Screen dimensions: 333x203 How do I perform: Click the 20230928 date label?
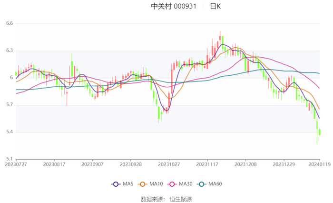click(131, 164)
